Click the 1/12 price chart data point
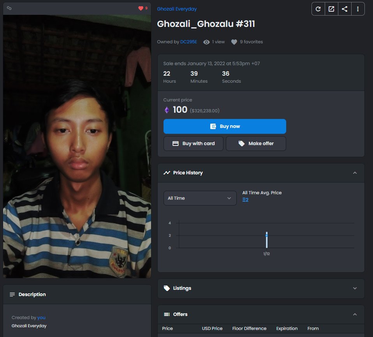The image size is (373, 337). pyautogui.click(x=267, y=236)
